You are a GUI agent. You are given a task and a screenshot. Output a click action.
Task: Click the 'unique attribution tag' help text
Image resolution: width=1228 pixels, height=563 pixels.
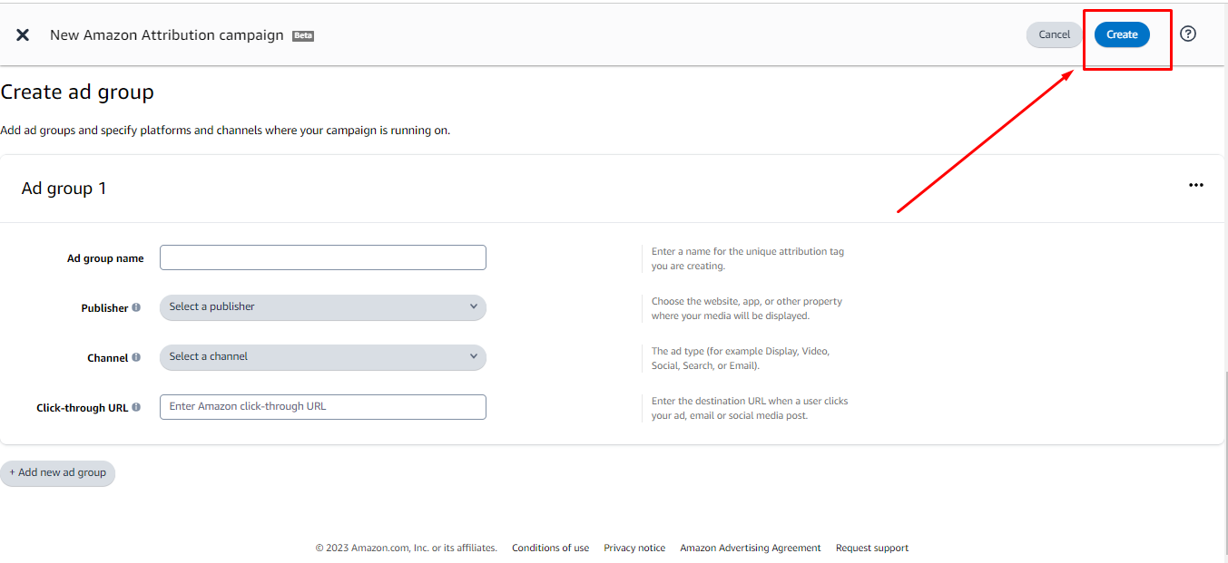[x=748, y=258]
